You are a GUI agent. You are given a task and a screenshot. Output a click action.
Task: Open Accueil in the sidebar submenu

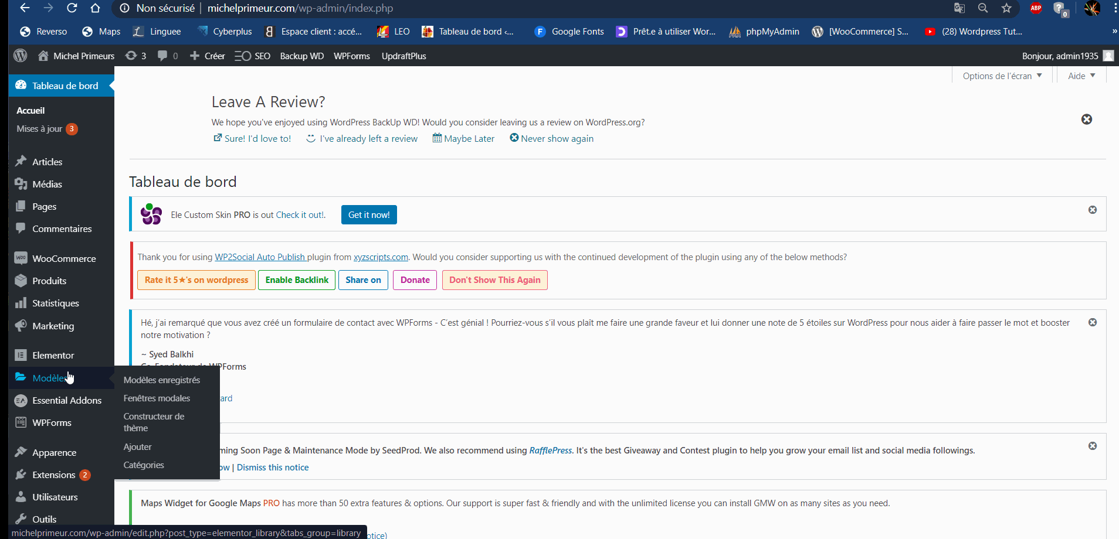pyautogui.click(x=30, y=110)
